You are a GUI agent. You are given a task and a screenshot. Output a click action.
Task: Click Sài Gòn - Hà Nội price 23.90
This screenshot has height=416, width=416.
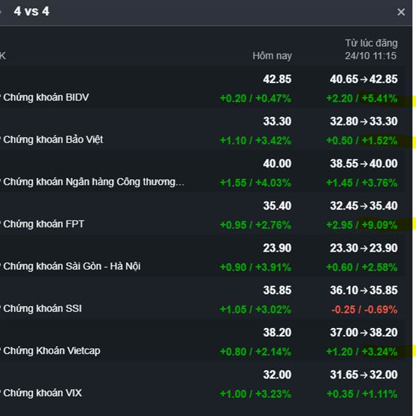tap(277, 248)
